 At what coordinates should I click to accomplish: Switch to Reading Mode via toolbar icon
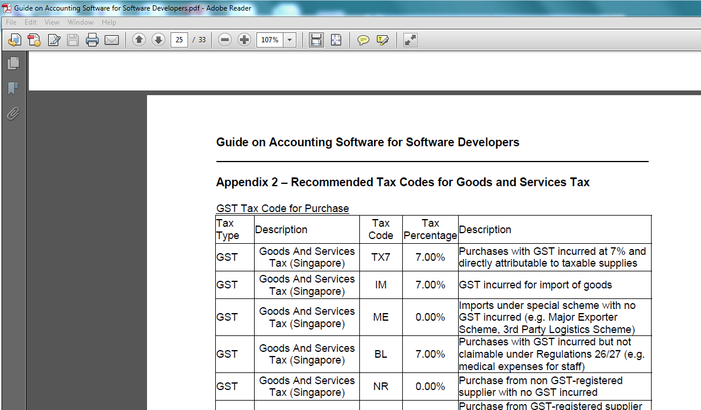[409, 40]
